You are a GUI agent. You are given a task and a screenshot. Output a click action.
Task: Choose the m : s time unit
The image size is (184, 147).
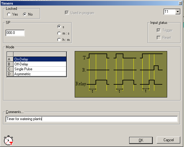pyautogui.click(x=59, y=33)
